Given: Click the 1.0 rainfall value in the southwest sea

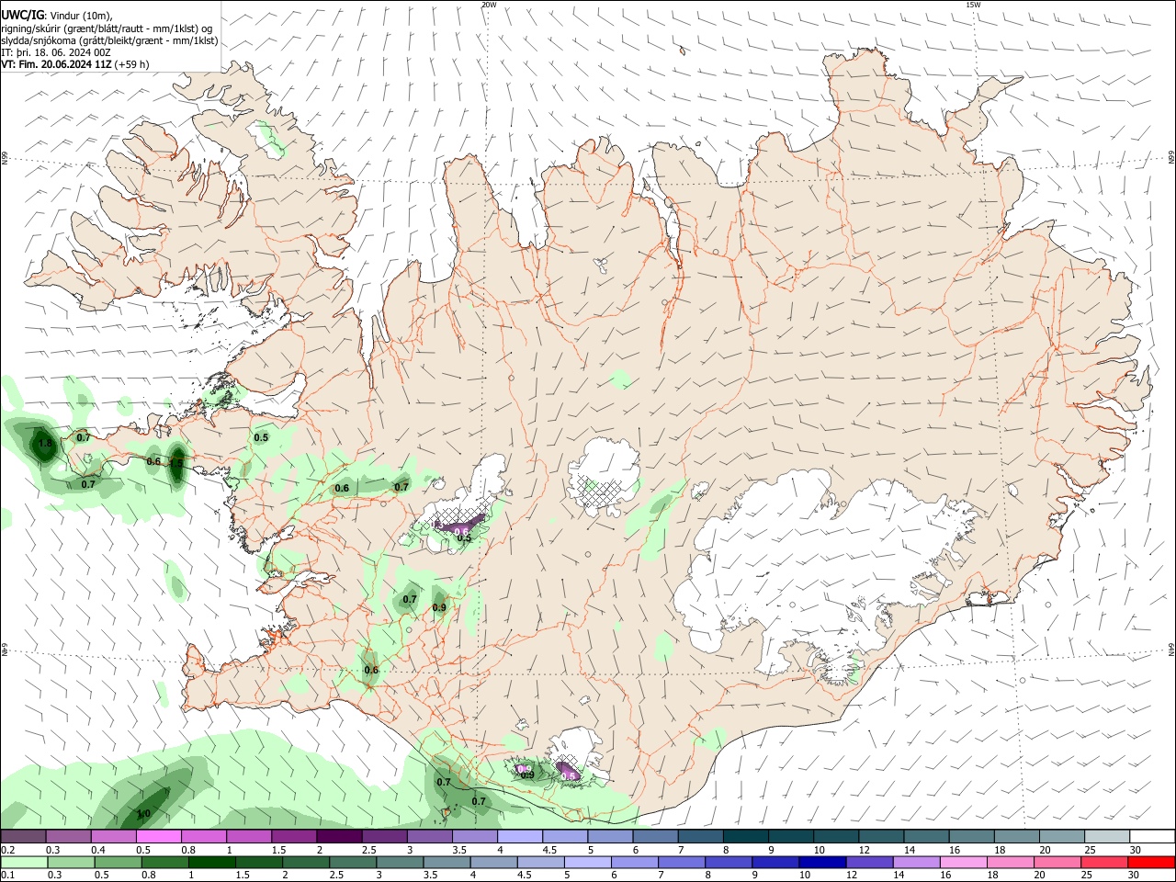Looking at the screenshot, I should point(143,814).
